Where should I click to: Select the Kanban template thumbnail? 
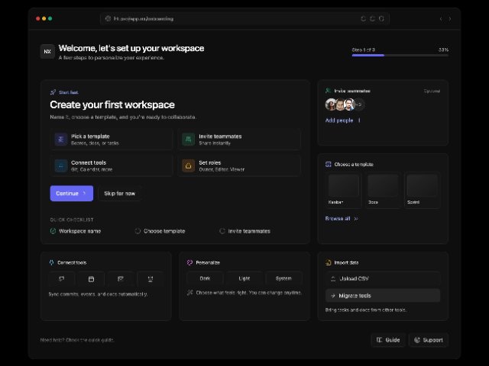[x=344, y=188]
